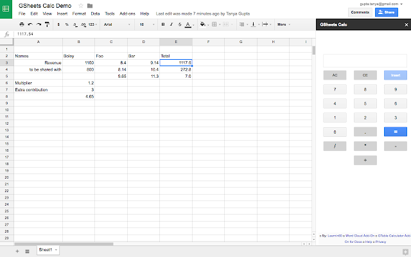The image size is (411, 257).
Task: Open the View menu
Action: pyautogui.click(x=47, y=13)
